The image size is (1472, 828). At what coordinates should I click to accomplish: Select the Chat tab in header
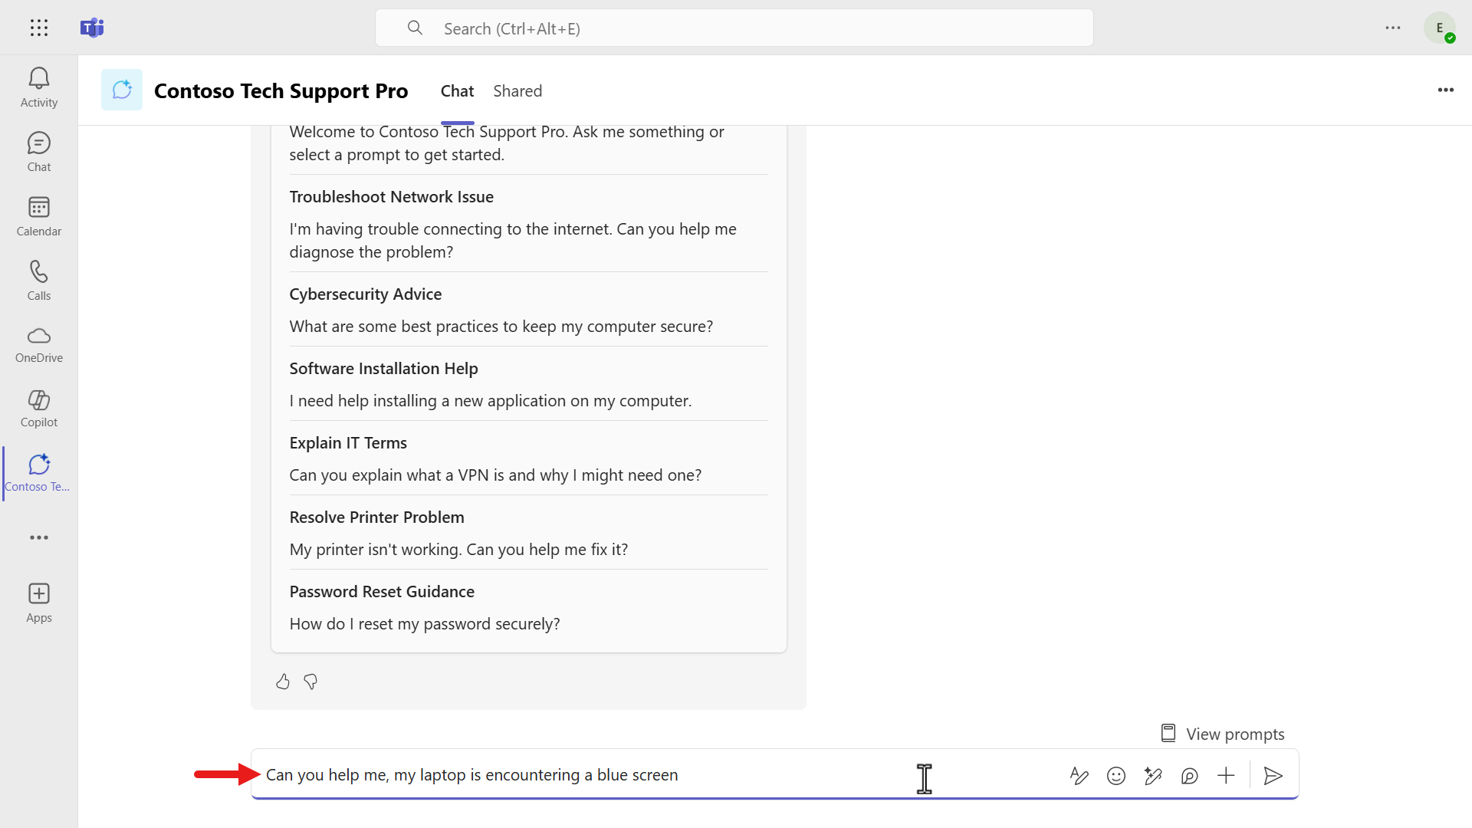[x=457, y=91]
